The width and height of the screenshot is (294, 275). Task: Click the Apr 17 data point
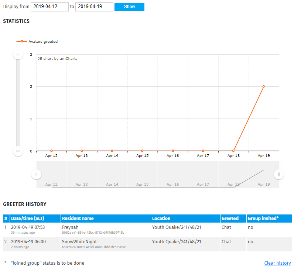[x=203, y=151]
